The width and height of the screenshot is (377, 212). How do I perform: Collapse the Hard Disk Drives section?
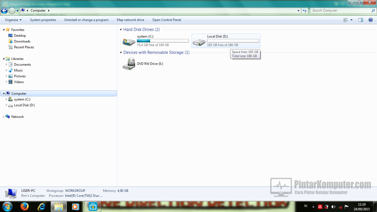(x=120, y=29)
